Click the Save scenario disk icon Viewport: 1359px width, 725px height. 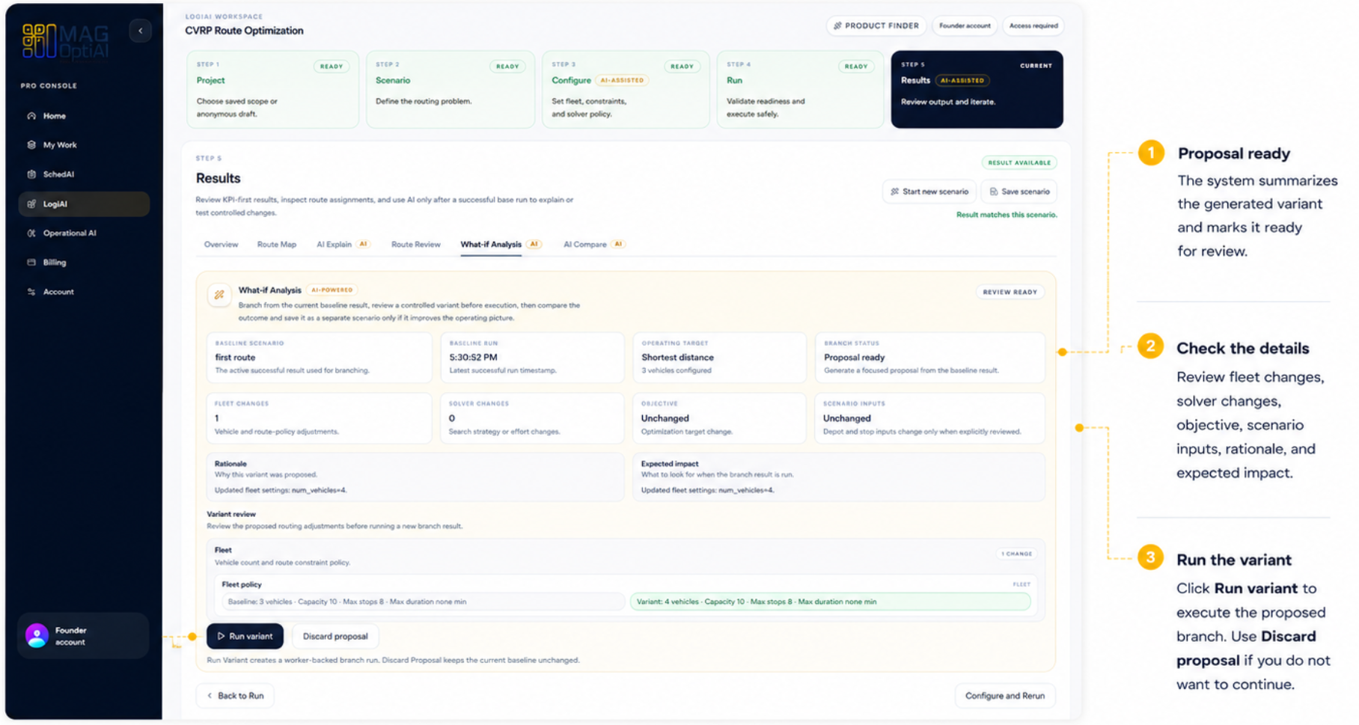pyautogui.click(x=994, y=192)
